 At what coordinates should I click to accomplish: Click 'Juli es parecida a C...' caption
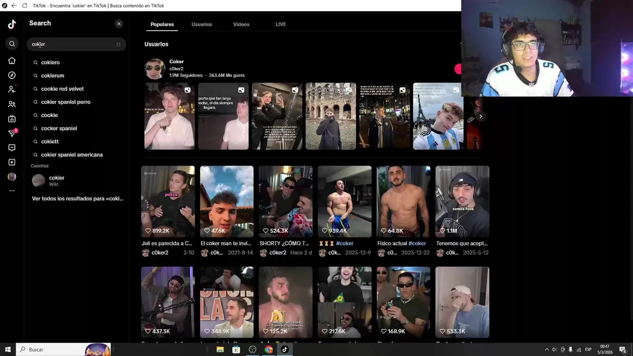pyautogui.click(x=167, y=243)
